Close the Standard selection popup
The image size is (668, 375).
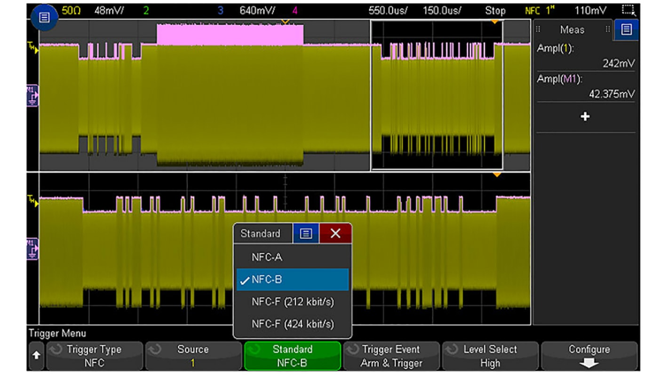pyautogui.click(x=335, y=234)
